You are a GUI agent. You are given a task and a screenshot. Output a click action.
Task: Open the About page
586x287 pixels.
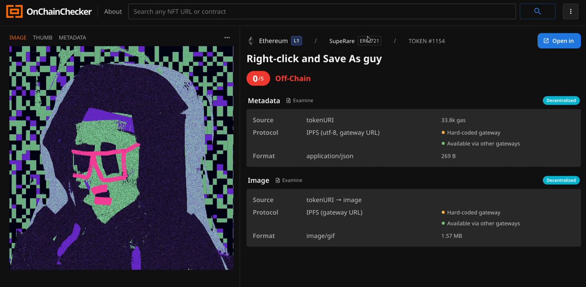click(x=113, y=12)
